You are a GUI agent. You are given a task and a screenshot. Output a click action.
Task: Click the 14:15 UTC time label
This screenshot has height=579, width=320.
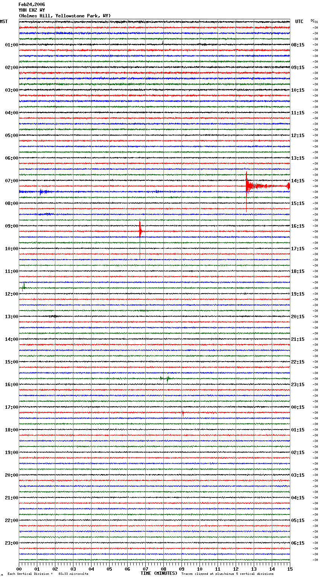point(298,181)
